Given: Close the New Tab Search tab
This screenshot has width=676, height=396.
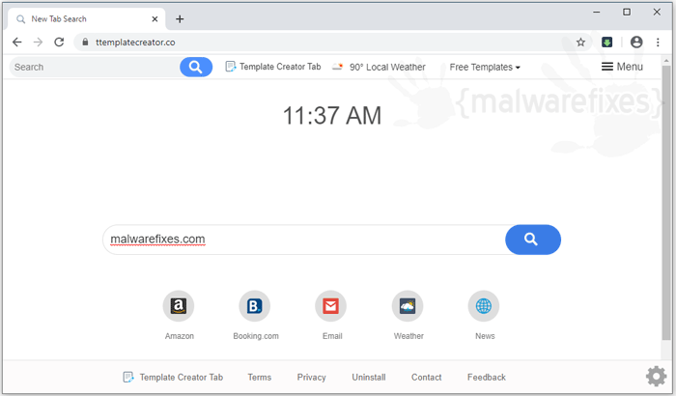Looking at the screenshot, I should point(155,19).
